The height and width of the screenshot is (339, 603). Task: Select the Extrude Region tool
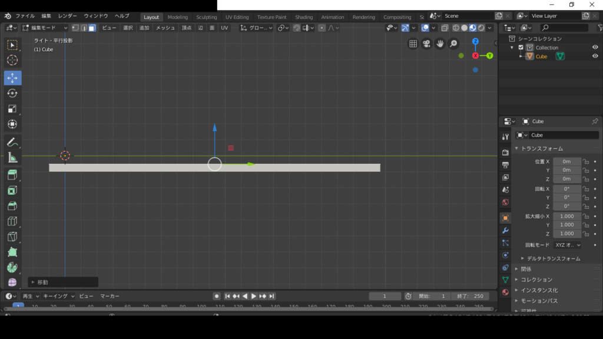pos(12,175)
